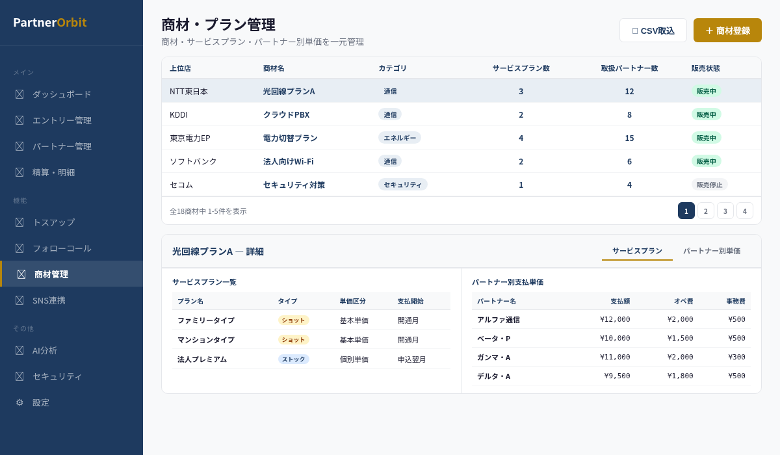
Task: Select the サービスプラン tab
Action: (637, 251)
